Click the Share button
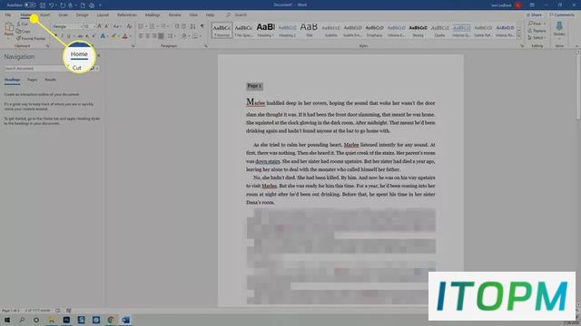This screenshot has width=581, height=326. pyautogui.click(x=534, y=14)
